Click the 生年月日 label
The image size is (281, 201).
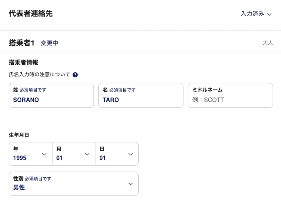pyautogui.click(x=19, y=135)
